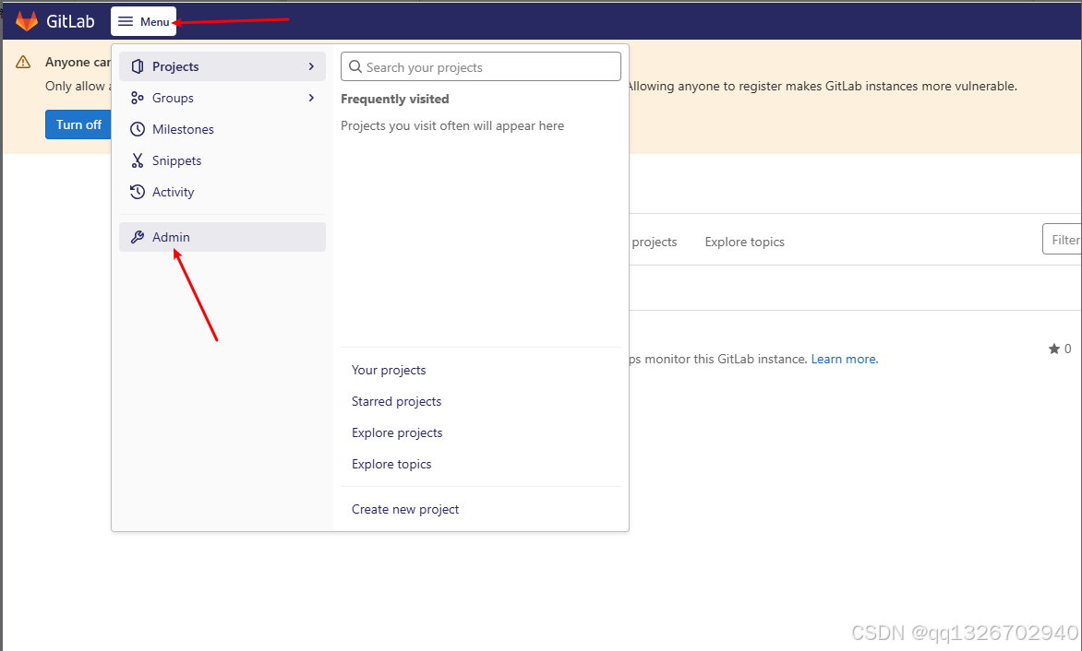Click the magnifier icon in project search
The height and width of the screenshot is (651, 1082).
[x=355, y=66]
